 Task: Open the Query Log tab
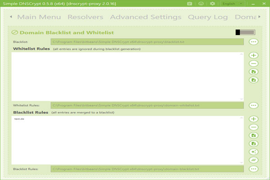(207, 17)
